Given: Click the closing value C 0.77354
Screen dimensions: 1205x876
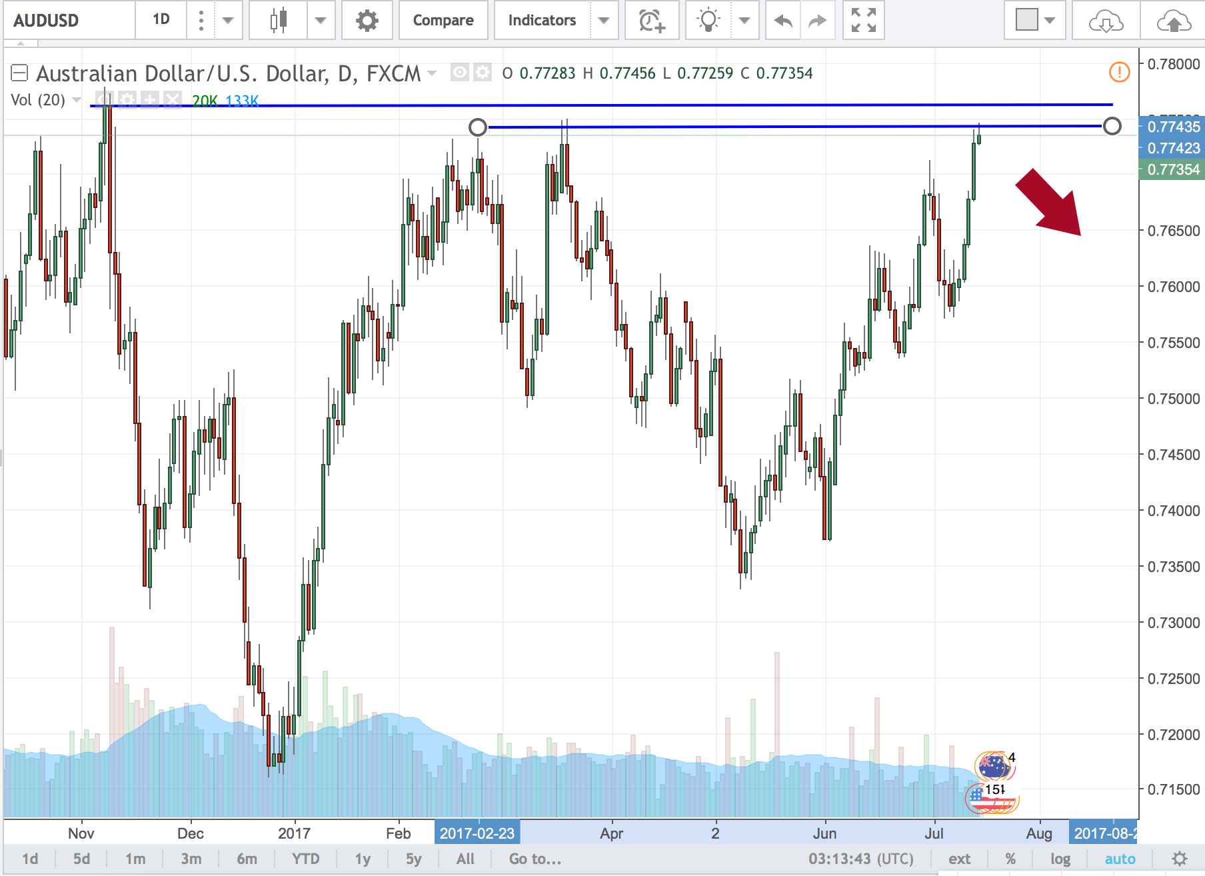Looking at the screenshot, I should click(776, 73).
